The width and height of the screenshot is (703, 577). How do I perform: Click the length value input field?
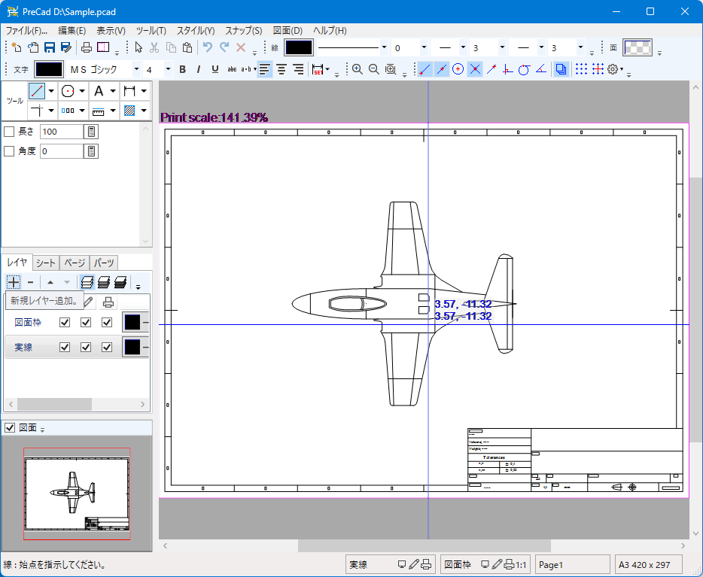point(62,132)
